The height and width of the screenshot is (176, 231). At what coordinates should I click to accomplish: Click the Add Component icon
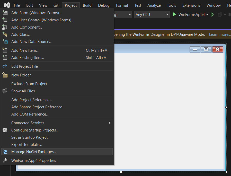pyautogui.click(x=5, y=27)
